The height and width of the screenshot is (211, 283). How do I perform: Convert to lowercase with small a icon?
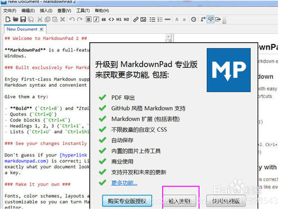(x=184, y=19)
